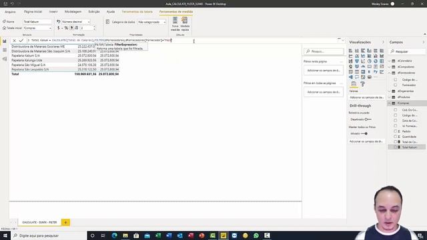Screen dimensions: 427x240
Task: Open the Número decimal format dropdown
Action: tap(76, 21)
